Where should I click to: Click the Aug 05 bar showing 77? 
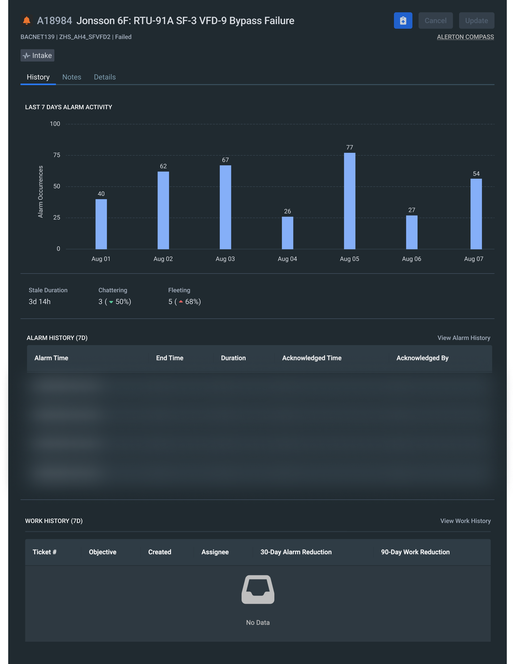350,201
